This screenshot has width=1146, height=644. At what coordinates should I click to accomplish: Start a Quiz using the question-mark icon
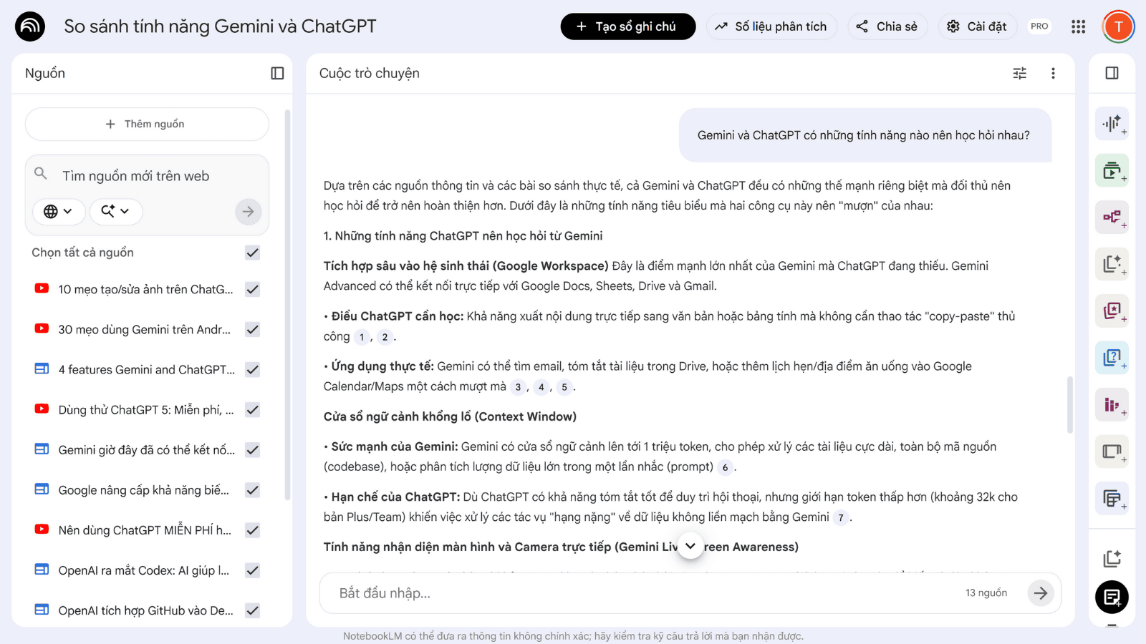pos(1112,358)
